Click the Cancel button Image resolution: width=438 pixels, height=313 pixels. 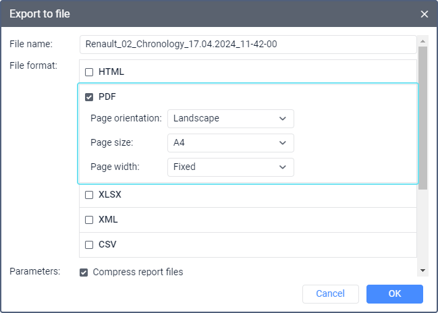click(x=330, y=293)
